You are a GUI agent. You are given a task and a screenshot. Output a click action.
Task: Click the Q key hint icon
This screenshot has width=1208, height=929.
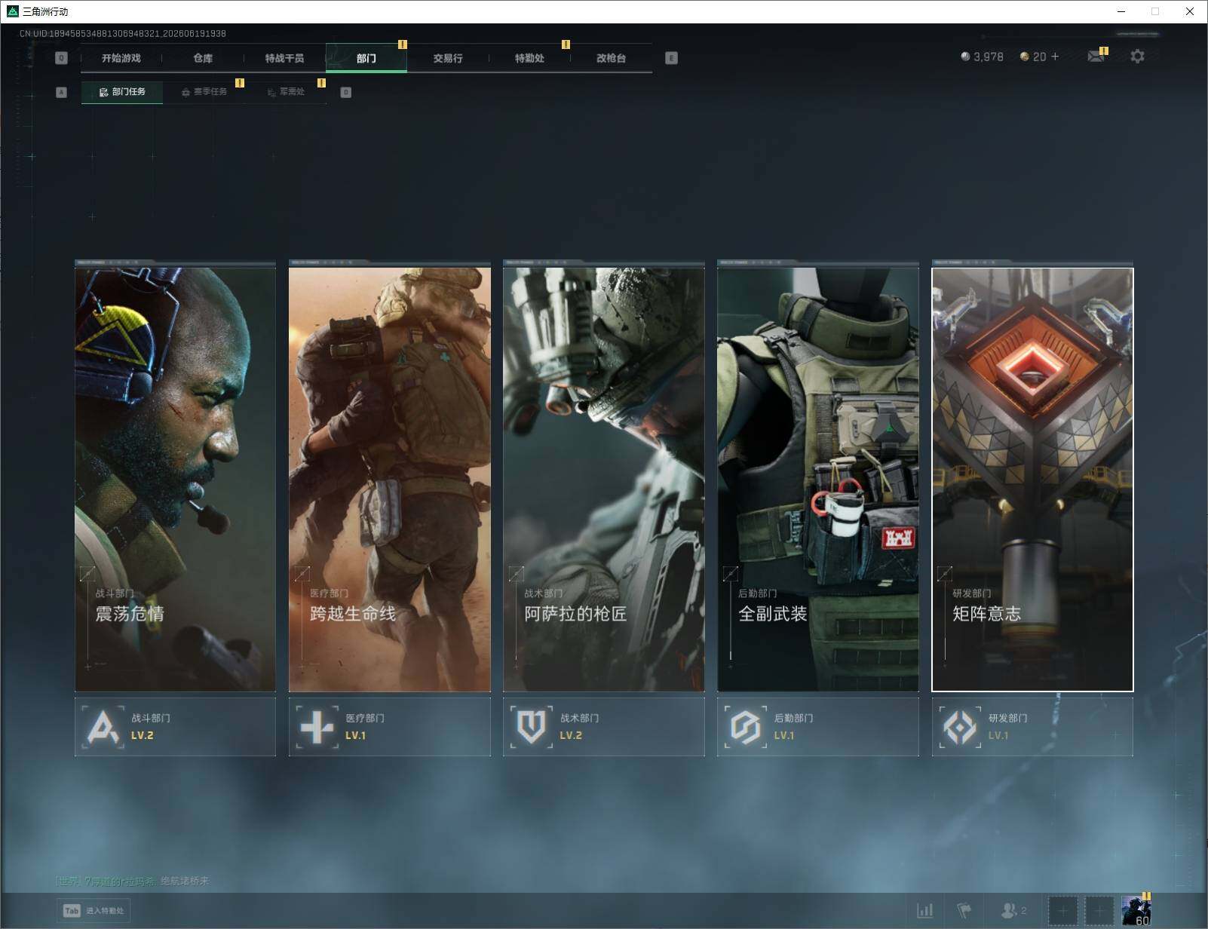point(61,58)
